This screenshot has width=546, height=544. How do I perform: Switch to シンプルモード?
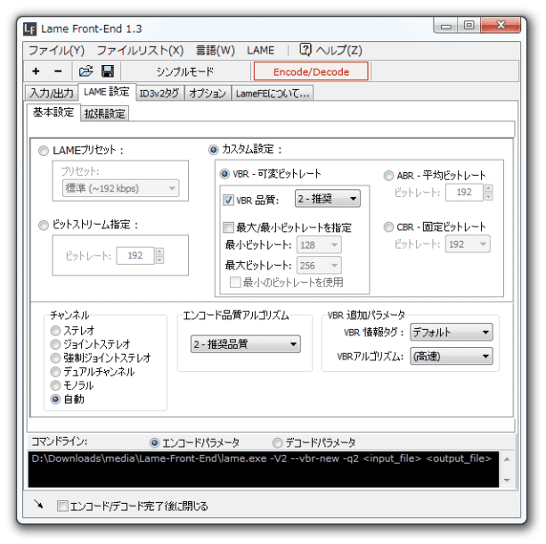pos(184,71)
